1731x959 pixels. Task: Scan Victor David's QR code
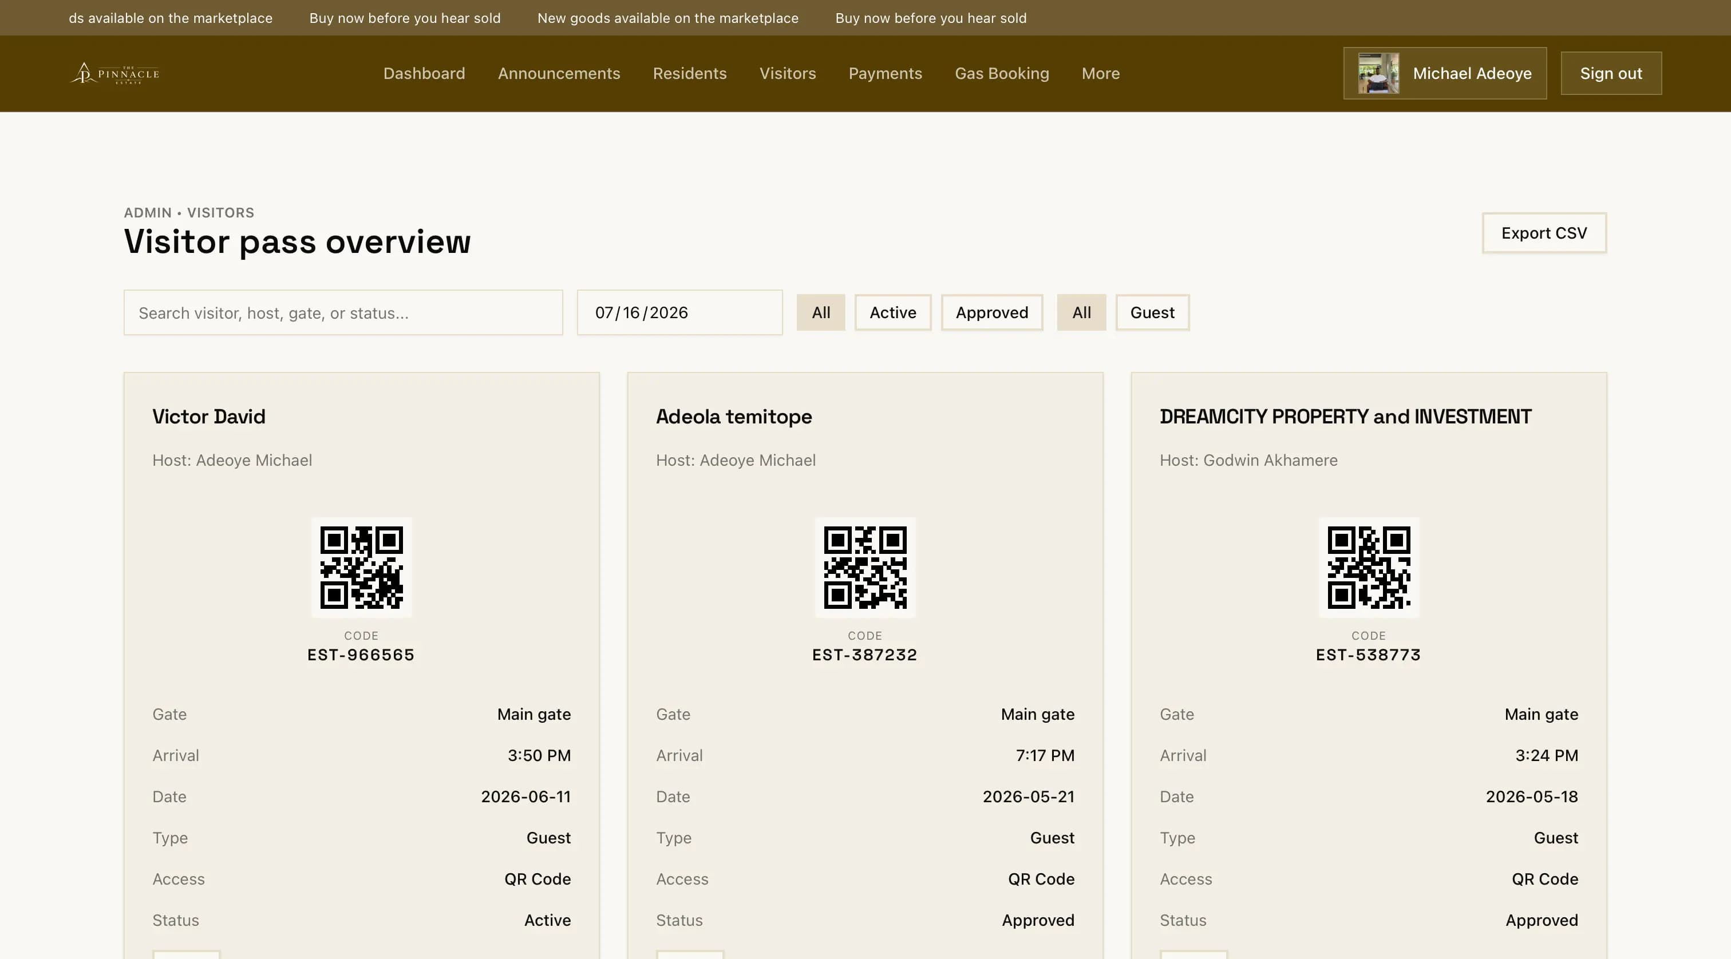pyautogui.click(x=362, y=568)
